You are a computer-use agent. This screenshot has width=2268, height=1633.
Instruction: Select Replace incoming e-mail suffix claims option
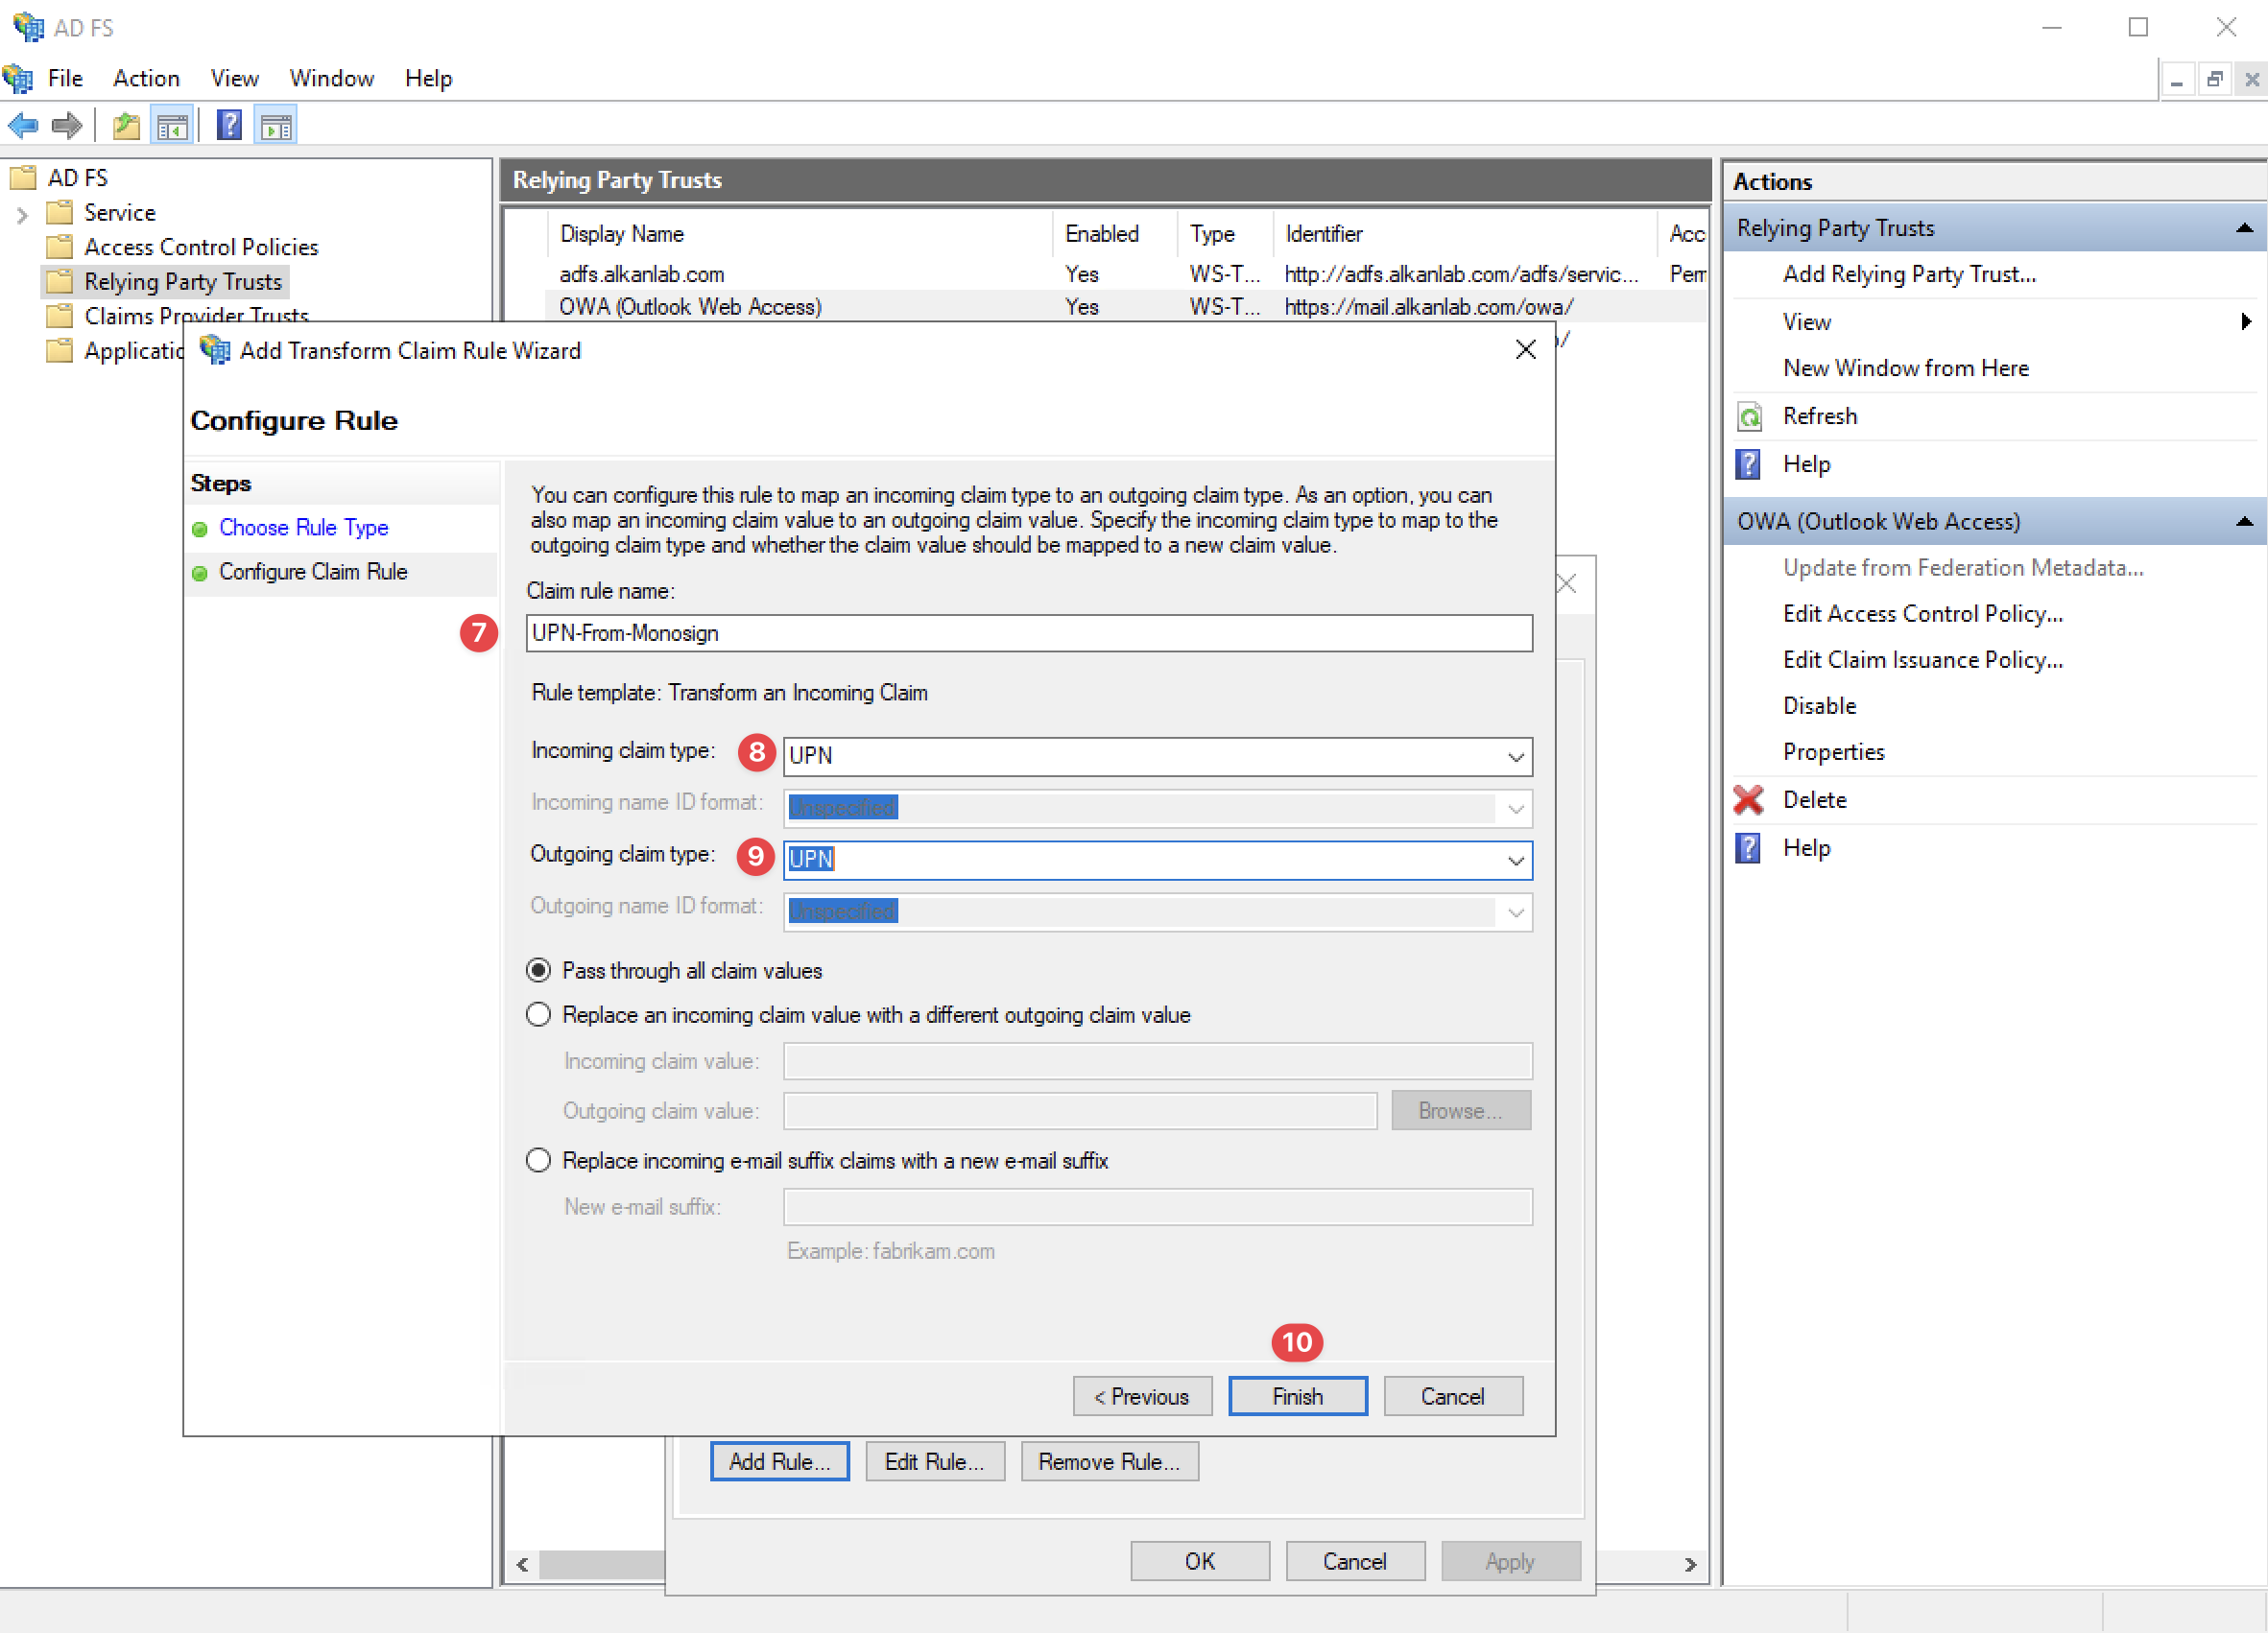pyautogui.click(x=538, y=1159)
